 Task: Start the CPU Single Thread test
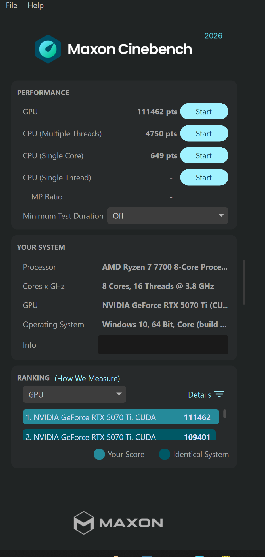tap(204, 177)
